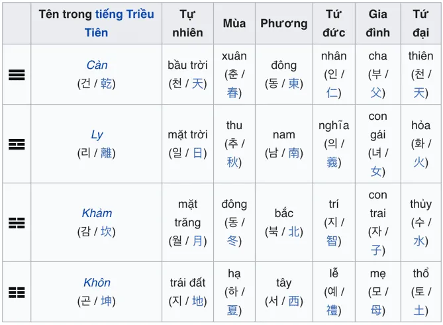The height and width of the screenshot is (325, 443).
Task: Click the Khôn trigram icon with broken lines
Action: point(17,293)
